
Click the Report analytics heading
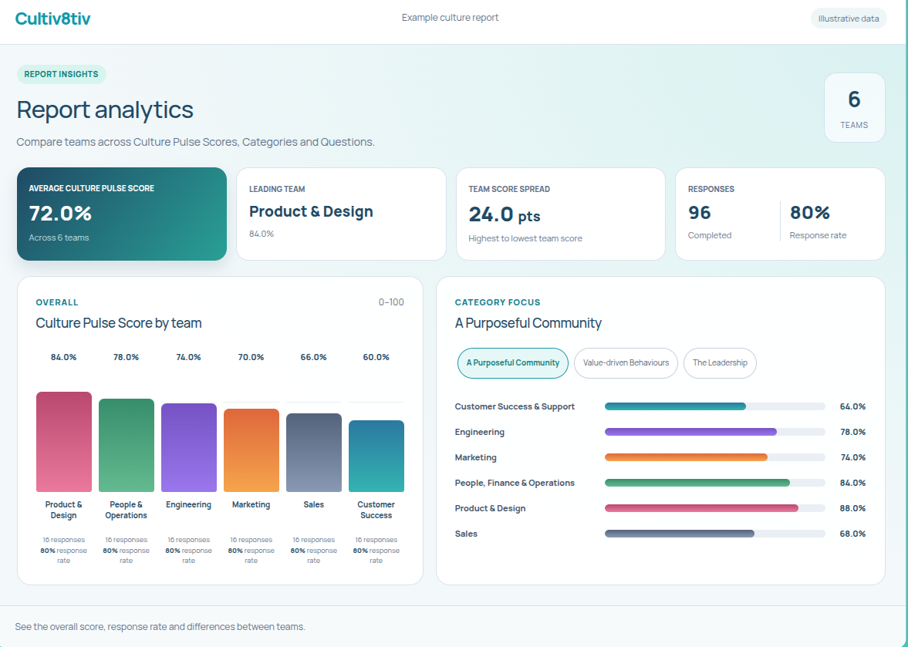[105, 110]
